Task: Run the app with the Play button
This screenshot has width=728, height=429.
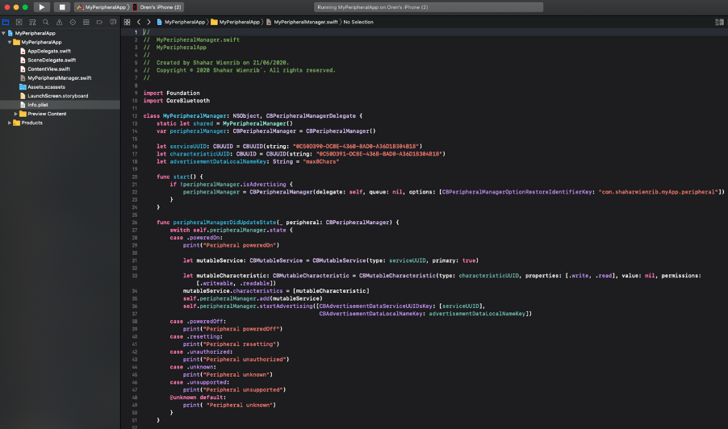Action: [x=42, y=7]
